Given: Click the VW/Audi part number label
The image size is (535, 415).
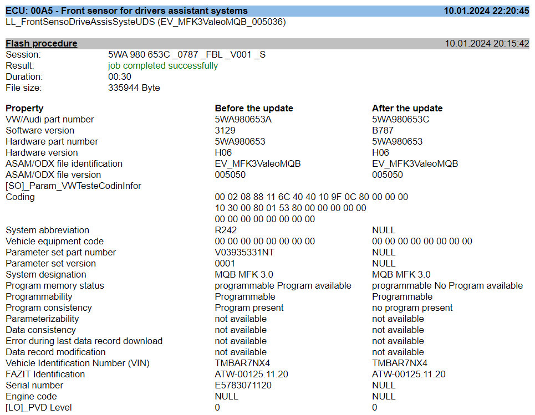Looking at the screenshot, I should point(49,119).
